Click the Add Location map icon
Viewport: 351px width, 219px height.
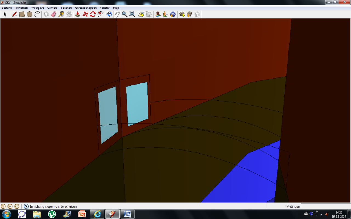point(141,15)
